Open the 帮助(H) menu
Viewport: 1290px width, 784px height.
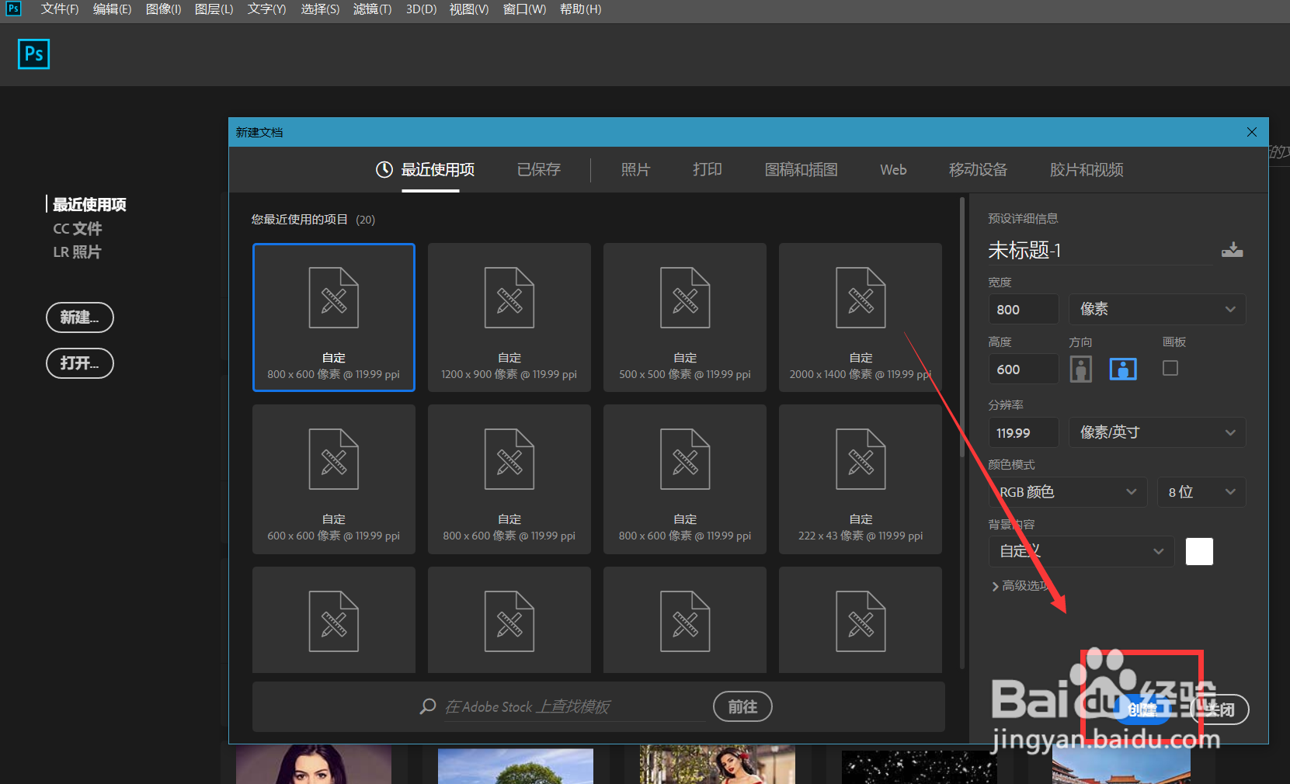coord(580,9)
